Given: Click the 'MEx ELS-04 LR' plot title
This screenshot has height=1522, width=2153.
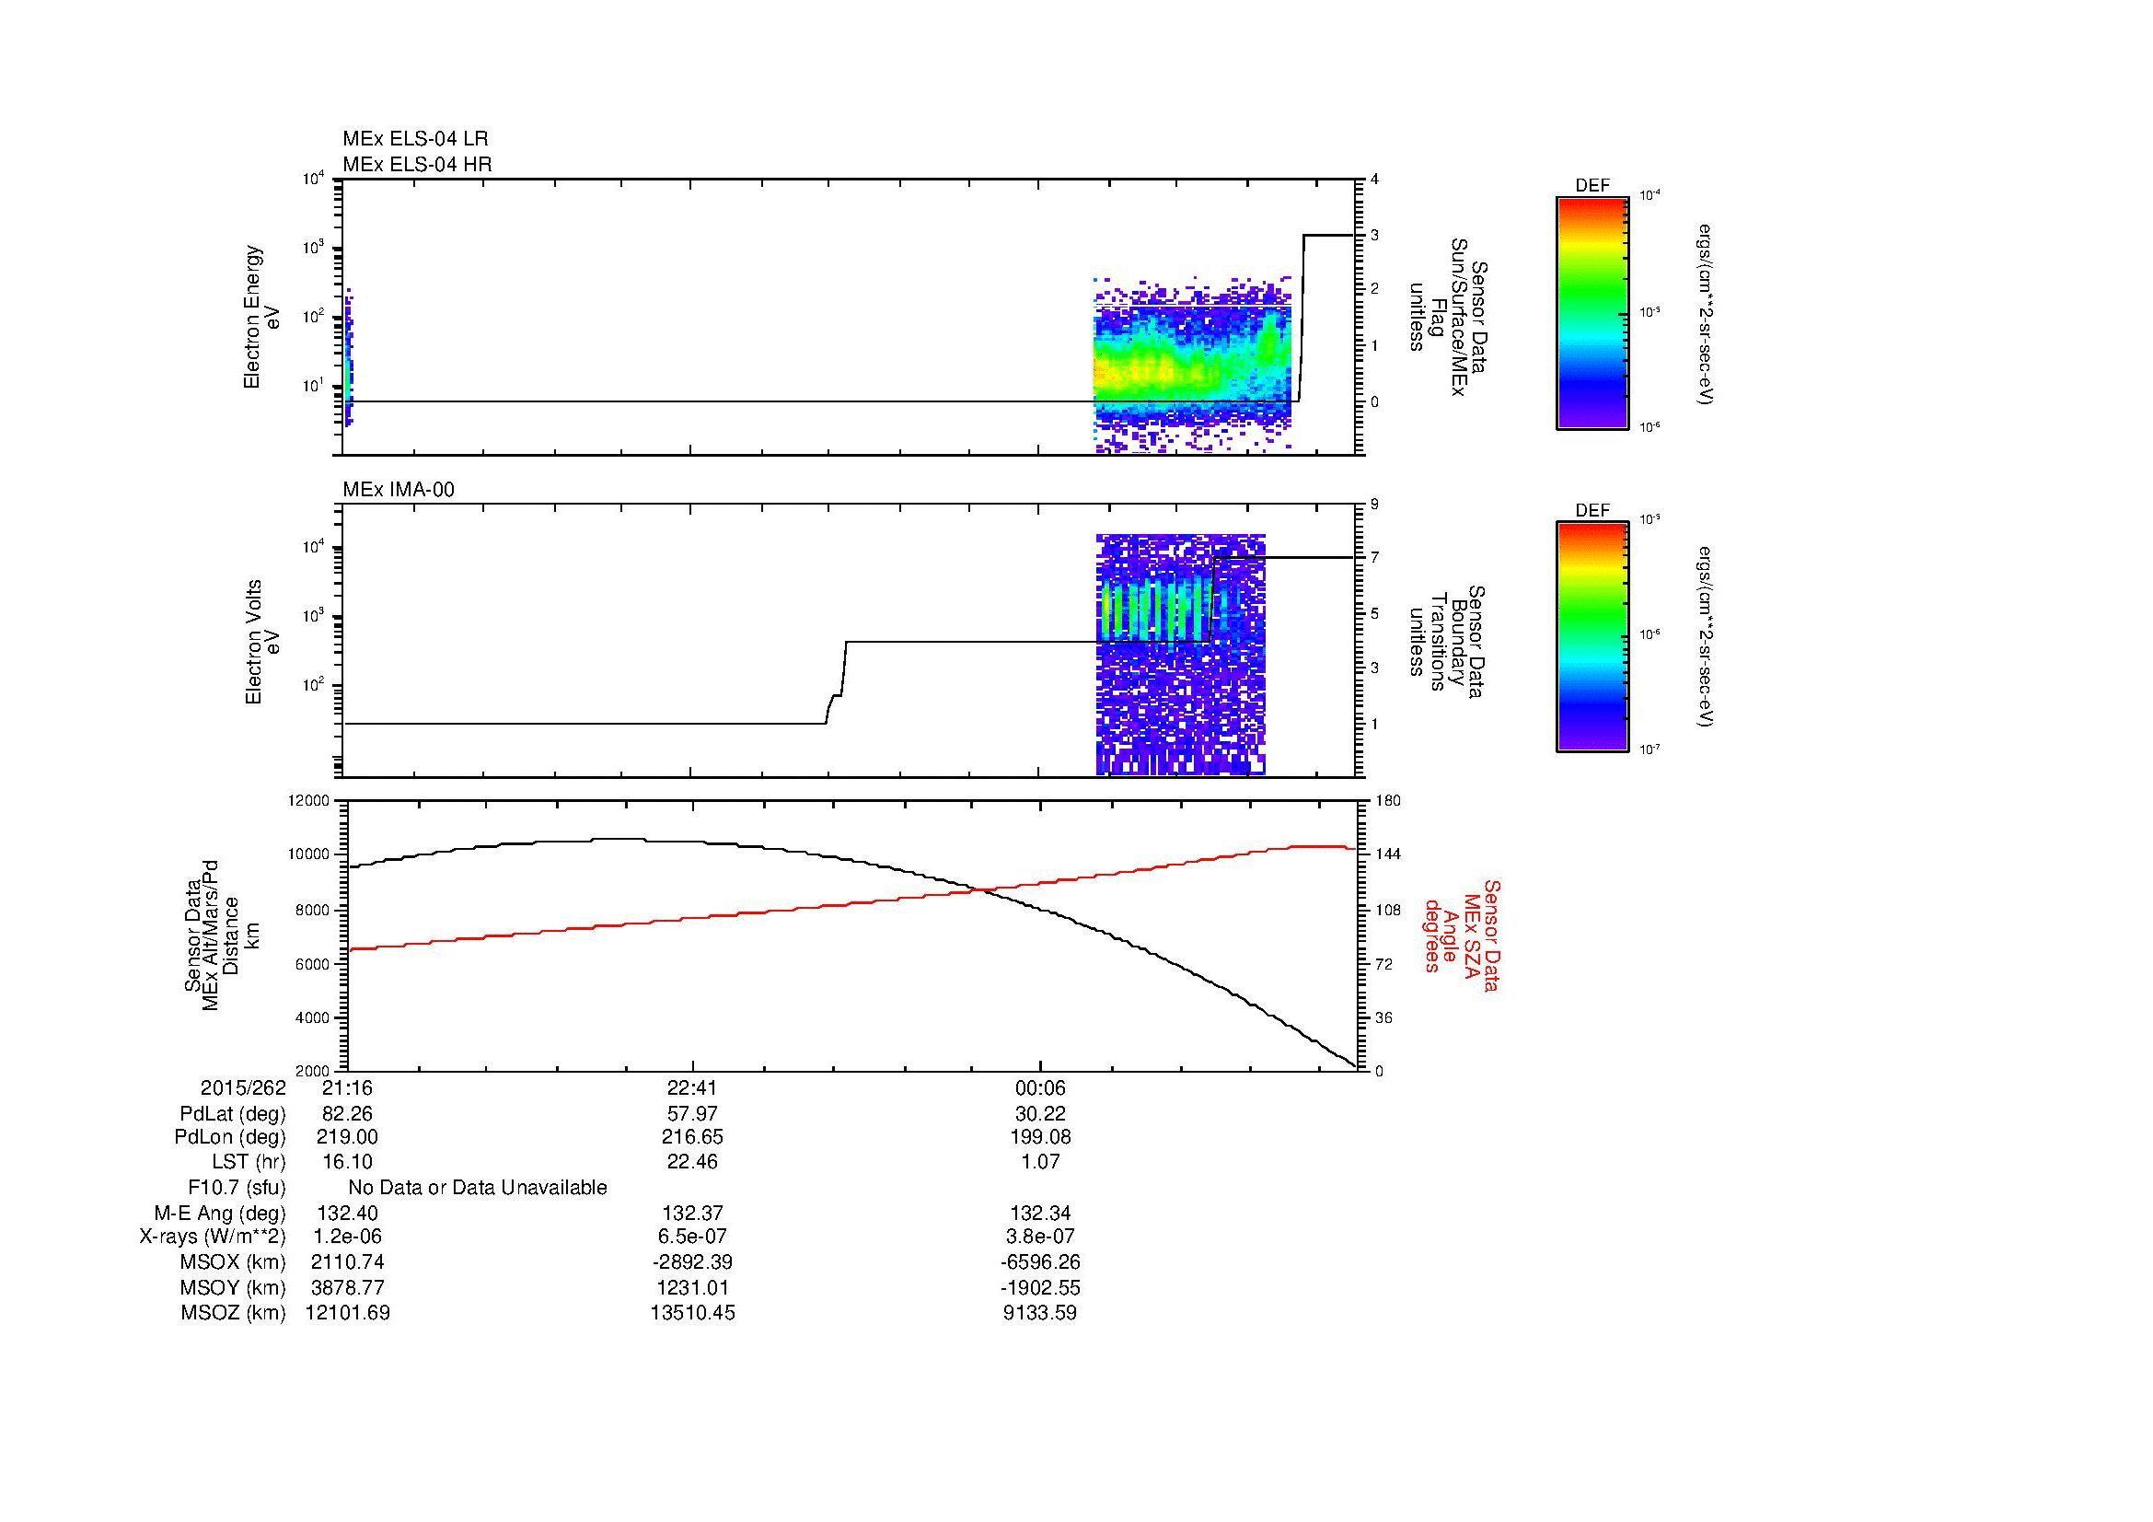Looking at the screenshot, I should pyautogui.click(x=414, y=139).
